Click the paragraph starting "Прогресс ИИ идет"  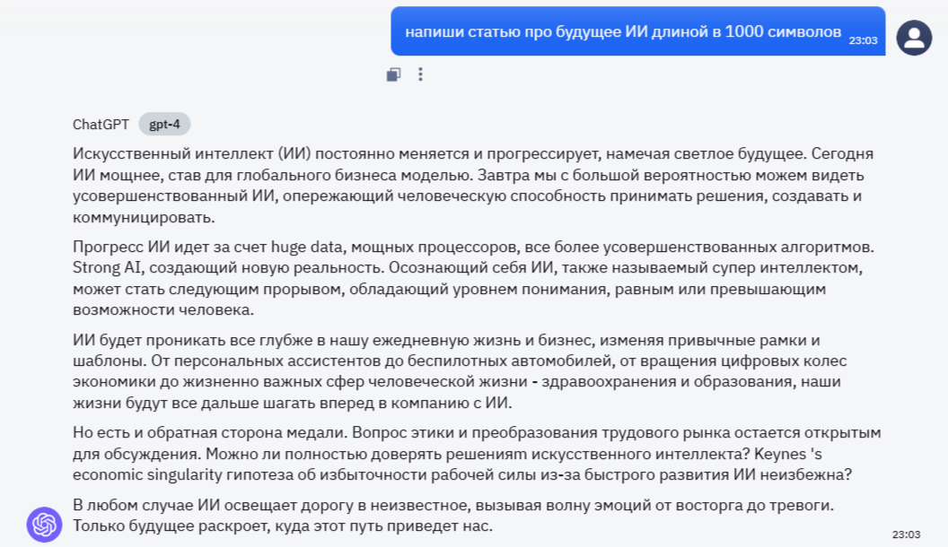pyautogui.click(x=473, y=278)
